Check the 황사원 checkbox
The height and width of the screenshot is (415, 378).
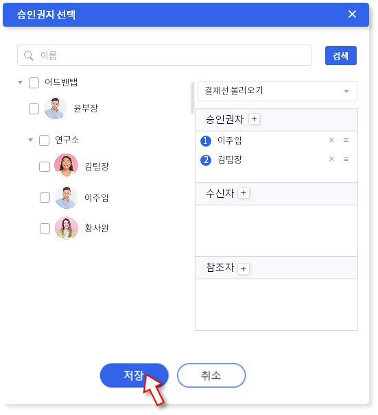click(45, 229)
